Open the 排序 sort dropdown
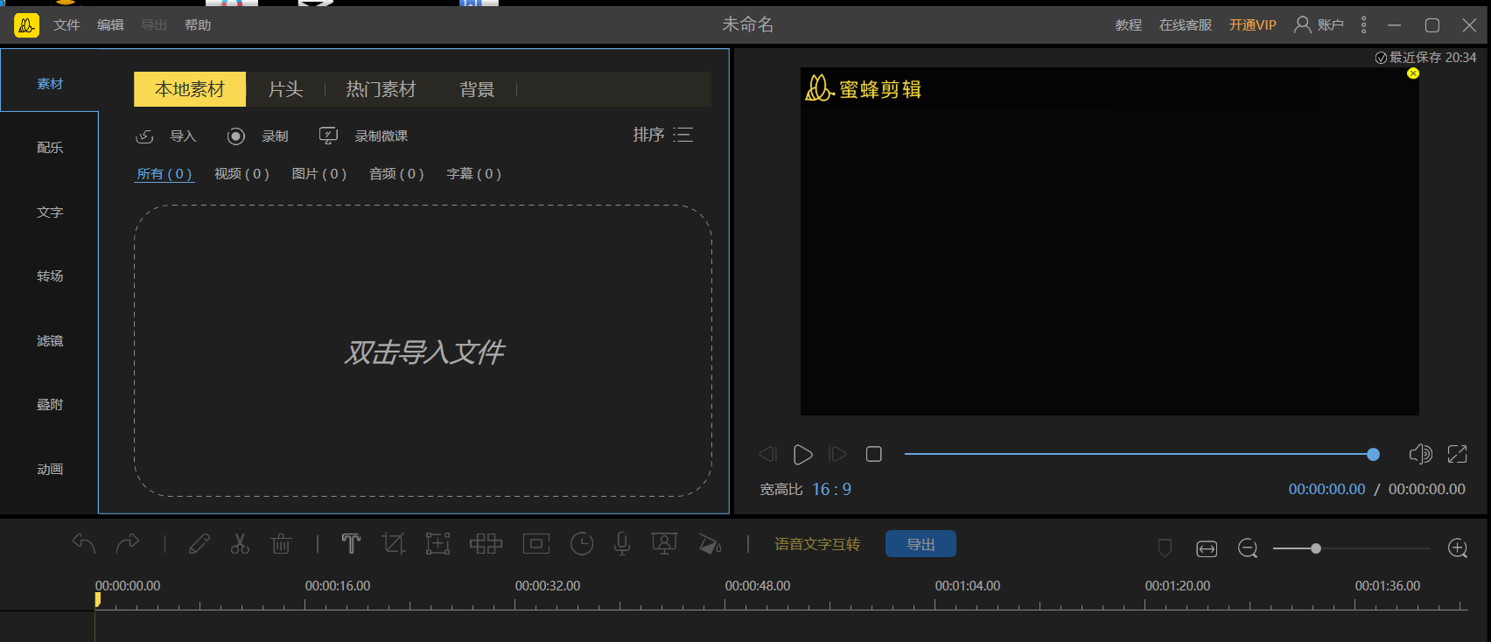Screen dimensions: 1491x642 coord(663,135)
